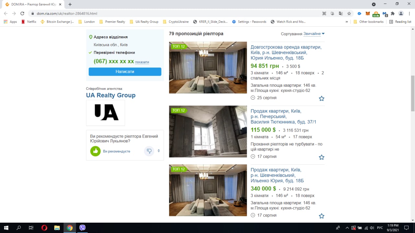
Task: Click the 94 851 грн price
Action: tap(265, 66)
